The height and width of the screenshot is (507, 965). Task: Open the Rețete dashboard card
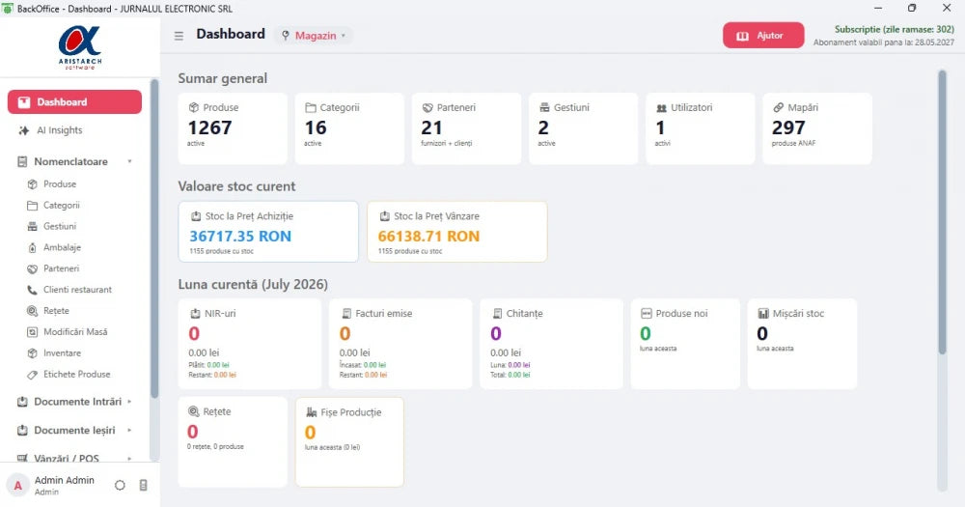pos(233,441)
